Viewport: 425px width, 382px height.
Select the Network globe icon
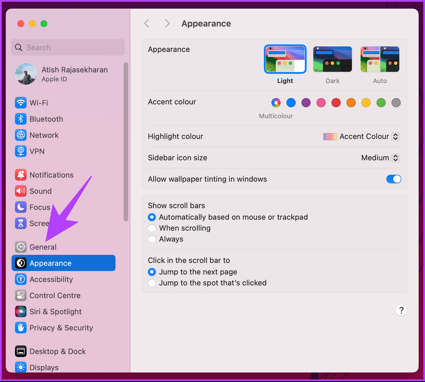tap(21, 135)
